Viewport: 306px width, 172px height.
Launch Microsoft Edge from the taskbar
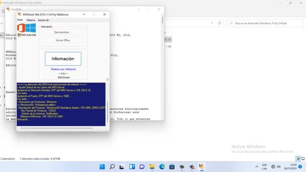coord(162,167)
